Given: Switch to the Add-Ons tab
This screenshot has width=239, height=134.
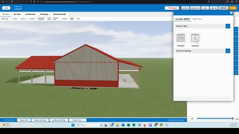Looking at the screenshot, I should [197, 19].
